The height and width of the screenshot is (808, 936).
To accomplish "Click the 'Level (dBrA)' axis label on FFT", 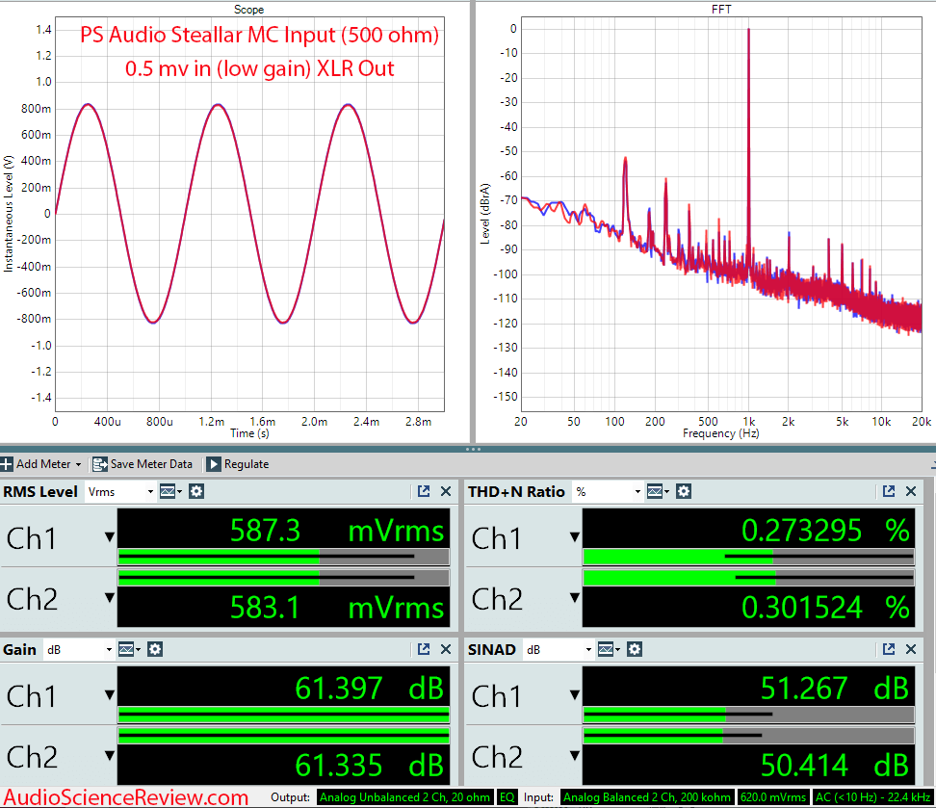I will pos(485,214).
